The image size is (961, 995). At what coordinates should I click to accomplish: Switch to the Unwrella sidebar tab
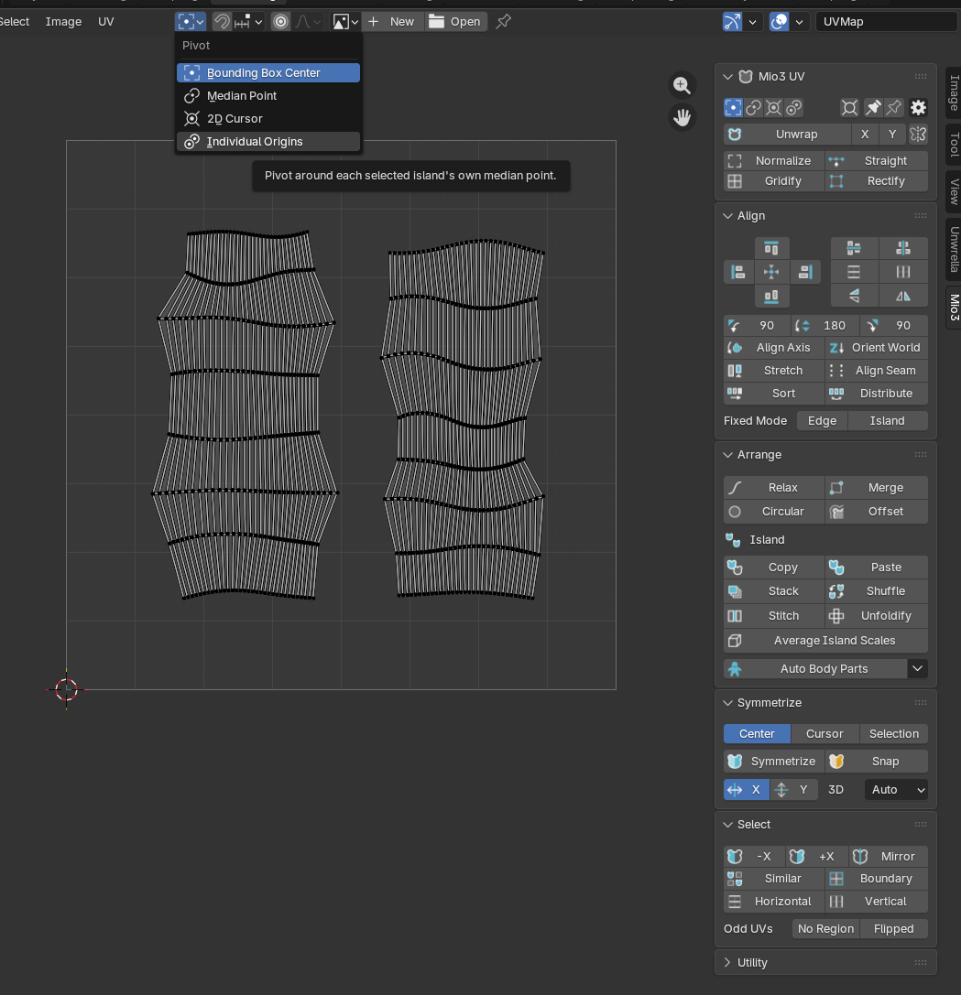click(953, 250)
